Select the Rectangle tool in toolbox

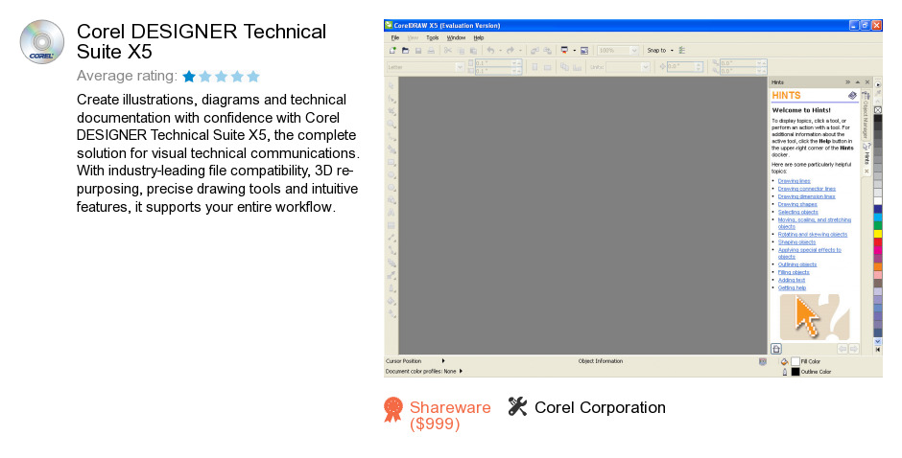click(392, 163)
